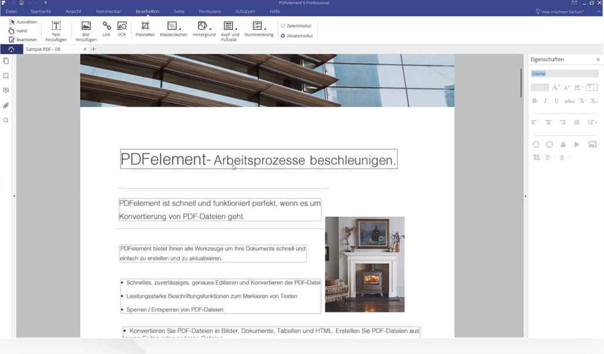Open the Hilfe tab

[x=274, y=12]
